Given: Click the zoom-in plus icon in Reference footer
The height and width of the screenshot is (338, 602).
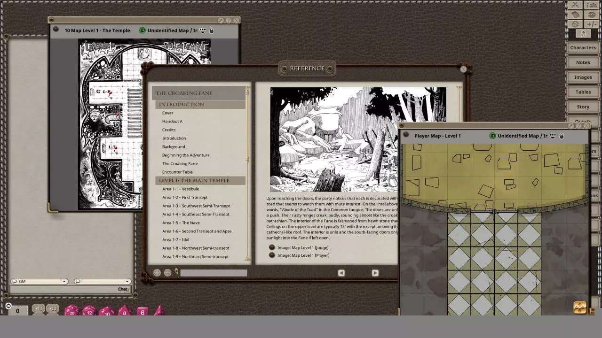Looking at the screenshot, I should pos(157,273).
